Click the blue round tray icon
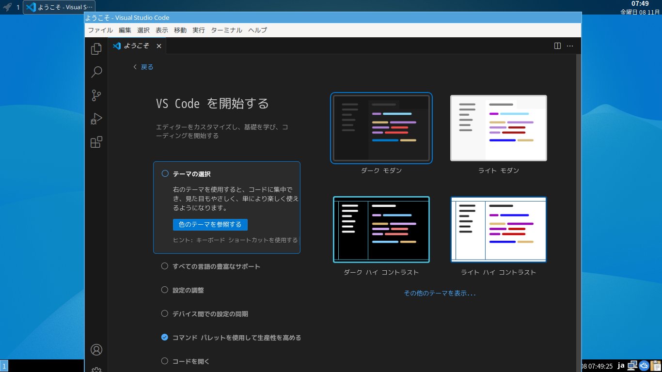Image resolution: width=662 pixels, height=372 pixels. pyautogui.click(x=644, y=366)
